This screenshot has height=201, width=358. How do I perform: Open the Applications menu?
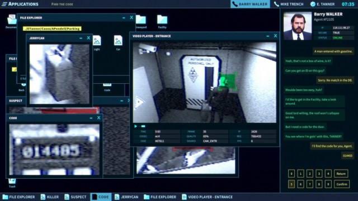[x=20, y=4]
